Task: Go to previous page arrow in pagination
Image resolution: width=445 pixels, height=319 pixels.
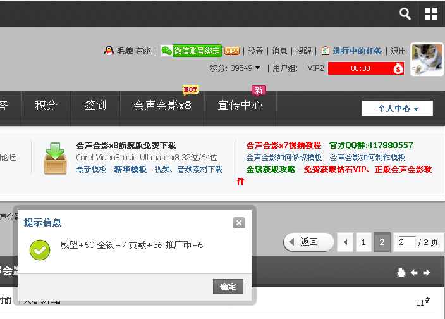Action: coord(345,242)
